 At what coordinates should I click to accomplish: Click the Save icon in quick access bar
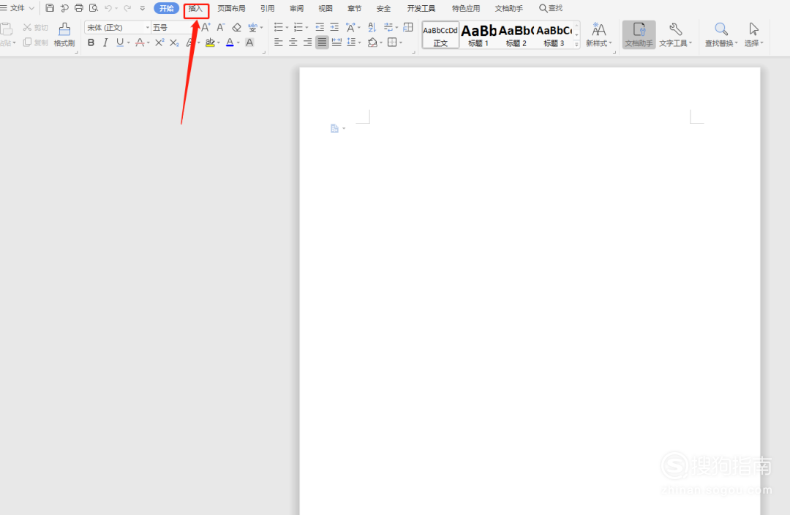click(x=50, y=8)
